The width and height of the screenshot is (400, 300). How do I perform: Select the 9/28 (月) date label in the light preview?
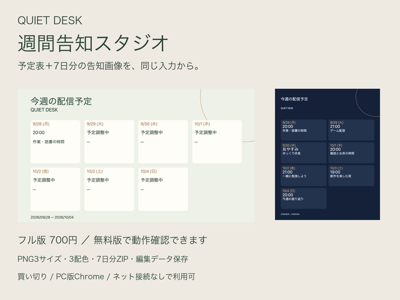41,124
